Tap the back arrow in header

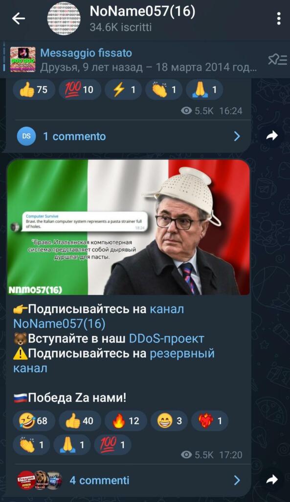pyautogui.click(x=19, y=19)
